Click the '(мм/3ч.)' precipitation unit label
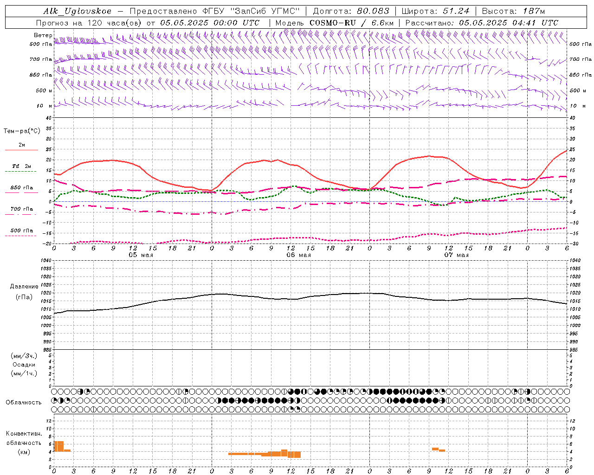This screenshot has width=594, height=475. point(24,356)
